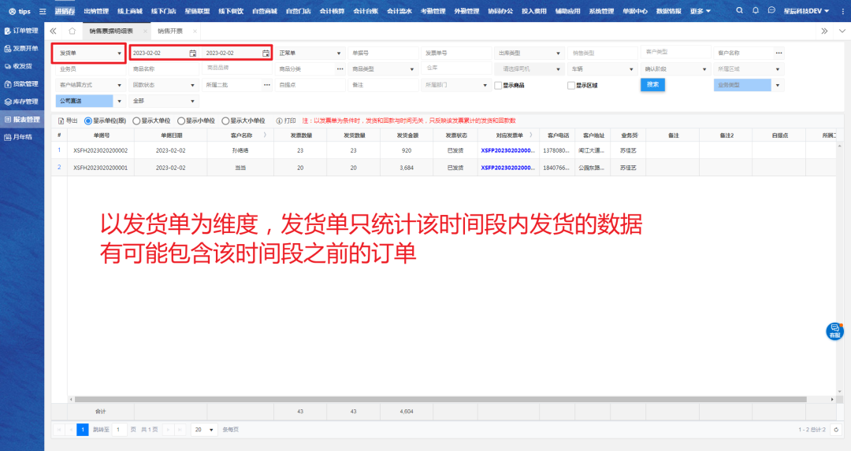Viewport: 851px width, 451px height.
Task: Open the chat message bubble icon
Action: click(771, 11)
